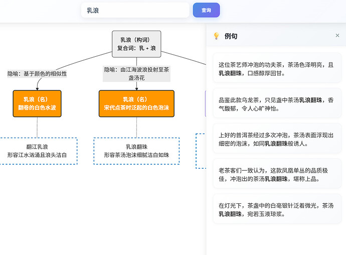Viewport: 346px width, 255px height.
Task: Open the dashed box 翻江乳浪
Action: click(37, 151)
